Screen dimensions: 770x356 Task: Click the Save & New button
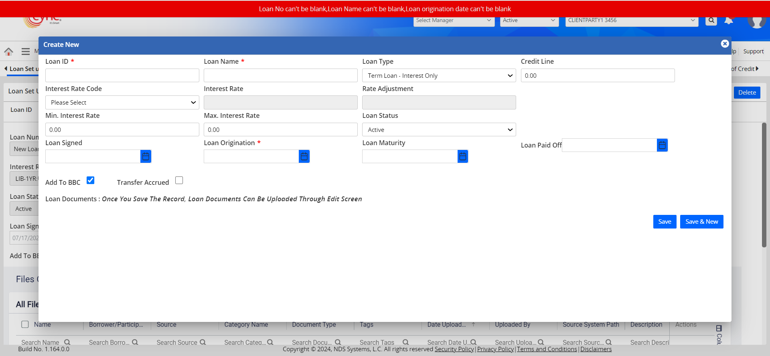[701, 222]
